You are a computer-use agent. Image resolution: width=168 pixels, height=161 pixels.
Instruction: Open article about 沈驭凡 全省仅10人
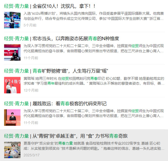point(50,6)
